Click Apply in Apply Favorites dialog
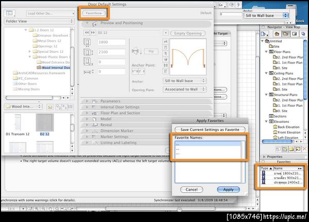Viewport: 309px width, 222px height. coord(228,190)
